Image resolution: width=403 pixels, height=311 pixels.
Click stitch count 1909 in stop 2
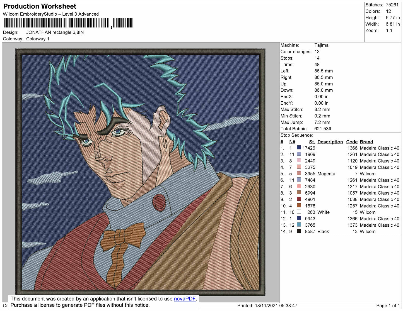[x=310, y=154]
